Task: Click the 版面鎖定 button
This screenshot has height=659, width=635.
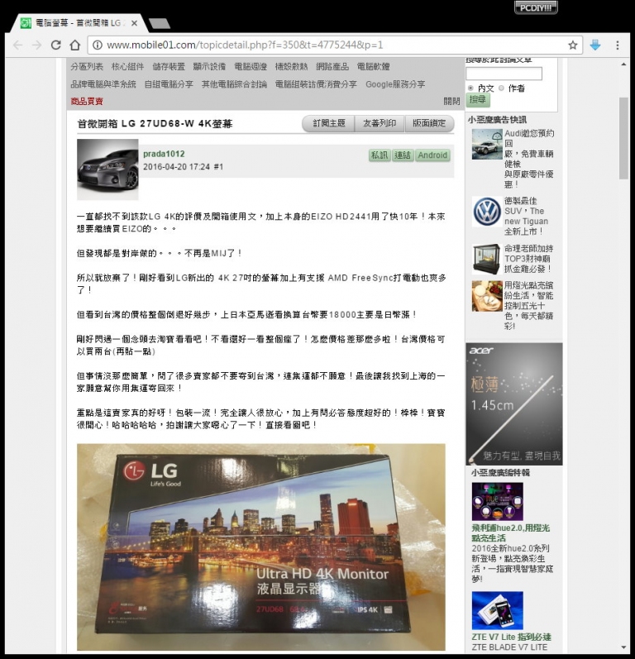Action: 429,123
